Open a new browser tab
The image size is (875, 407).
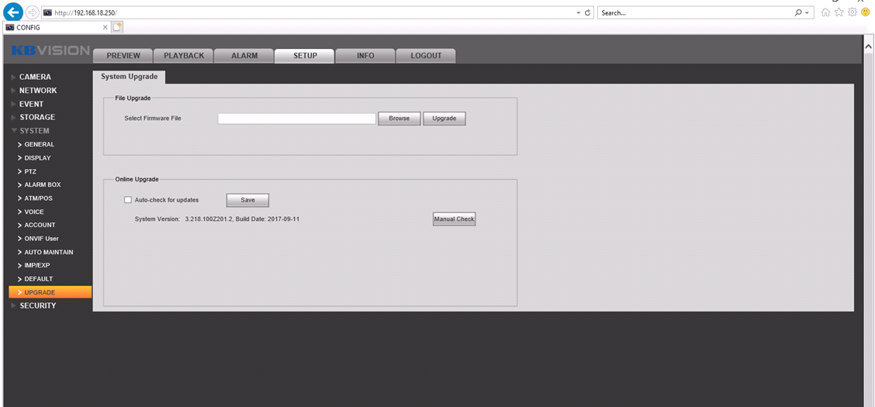click(118, 27)
